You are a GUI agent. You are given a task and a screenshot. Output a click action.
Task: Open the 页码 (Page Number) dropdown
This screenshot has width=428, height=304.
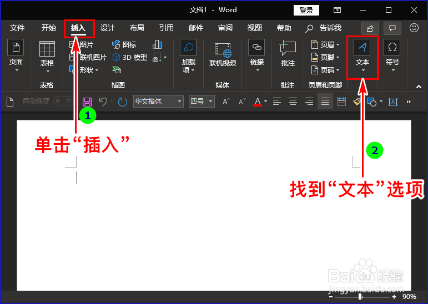(x=325, y=70)
